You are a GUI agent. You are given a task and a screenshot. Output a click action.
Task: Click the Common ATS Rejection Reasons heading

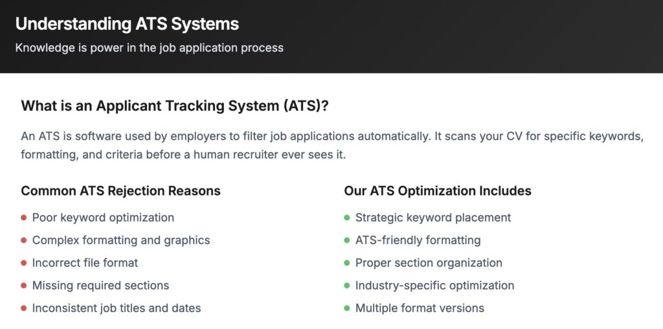click(120, 190)
